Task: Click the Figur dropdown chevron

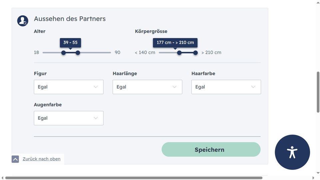Action: pyautogui.click(x=96, y=87)
